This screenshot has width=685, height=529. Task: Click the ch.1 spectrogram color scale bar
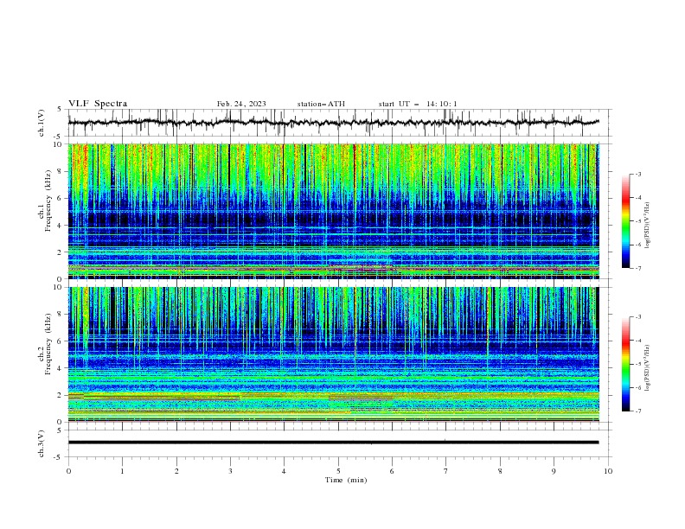coord(625,220)
